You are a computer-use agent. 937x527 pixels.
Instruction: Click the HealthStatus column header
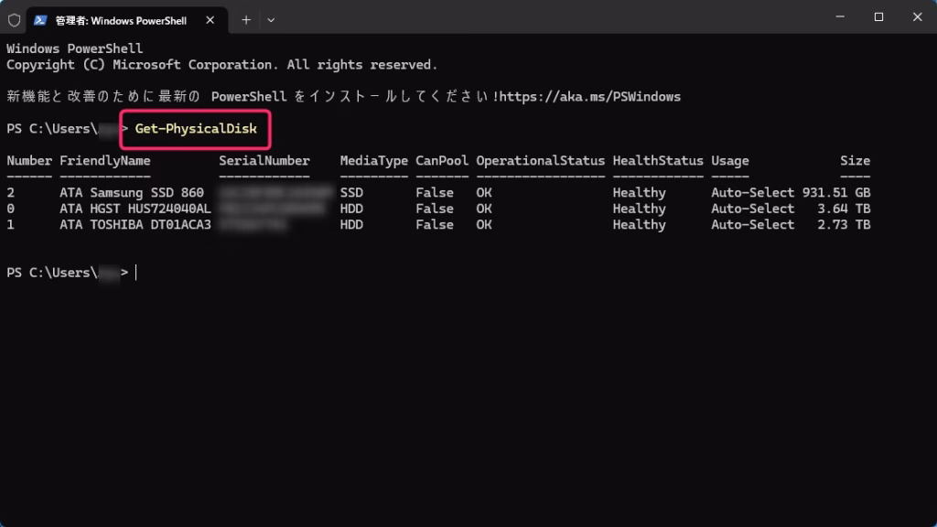click(657, 161)
